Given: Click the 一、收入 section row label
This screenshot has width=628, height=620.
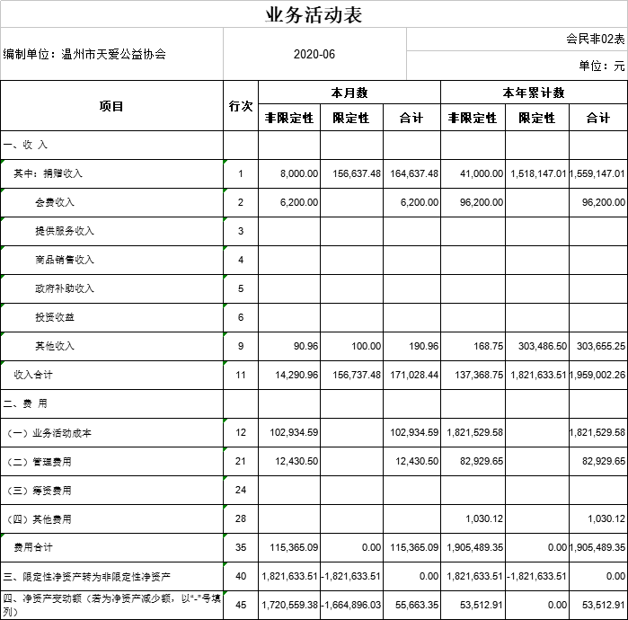Looking at the screenshot, I should pyautogui.click(x=25, y=145).
